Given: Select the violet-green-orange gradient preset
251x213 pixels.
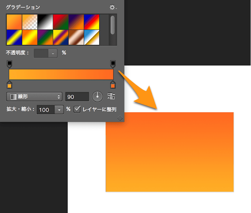Looking at the screenshot, I should click(x=45, y=37).
